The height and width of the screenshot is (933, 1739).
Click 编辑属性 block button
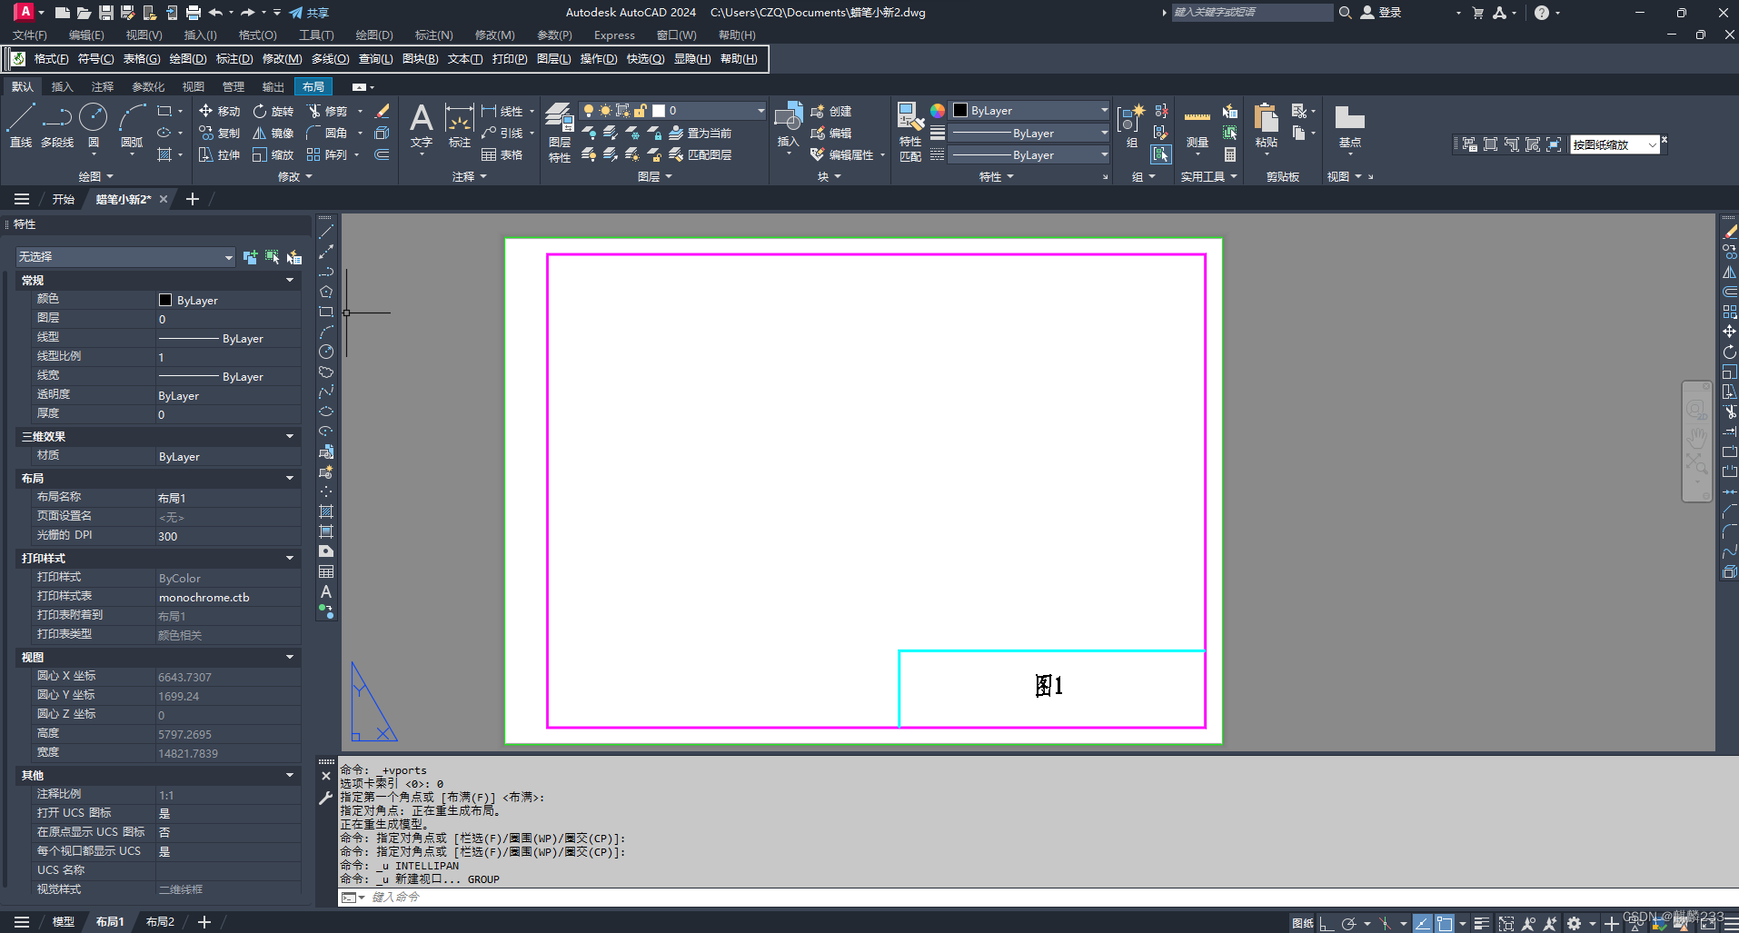843,154
